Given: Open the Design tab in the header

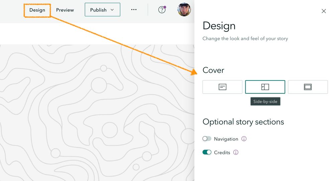Looking at the screenshot, I should [x=37, y=10].
